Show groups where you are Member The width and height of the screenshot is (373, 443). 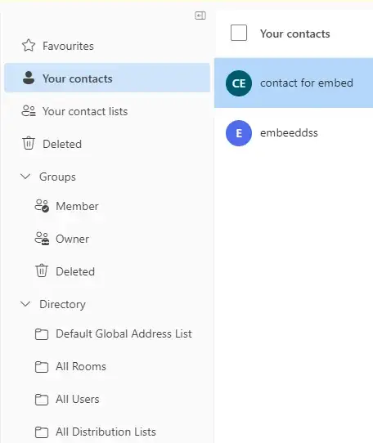(107, 206)
